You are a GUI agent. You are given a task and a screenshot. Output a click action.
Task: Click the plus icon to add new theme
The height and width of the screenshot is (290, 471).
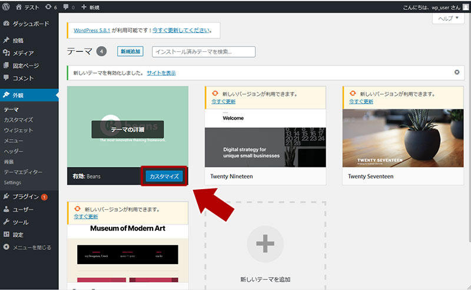pos(265,243)
